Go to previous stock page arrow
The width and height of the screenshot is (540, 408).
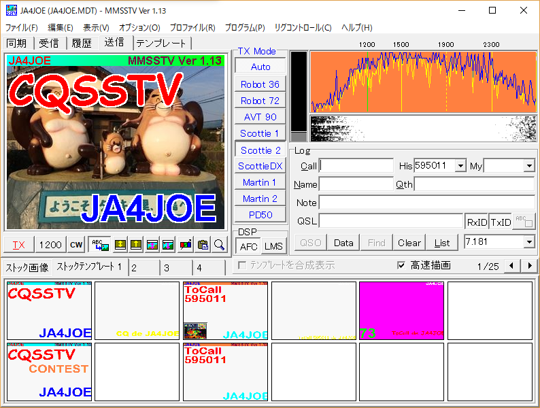[x=511, y=266]
